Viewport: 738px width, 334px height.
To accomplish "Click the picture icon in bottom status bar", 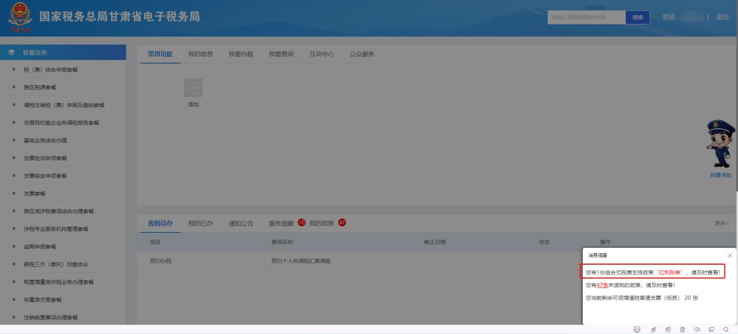I will tap(637, 329).
